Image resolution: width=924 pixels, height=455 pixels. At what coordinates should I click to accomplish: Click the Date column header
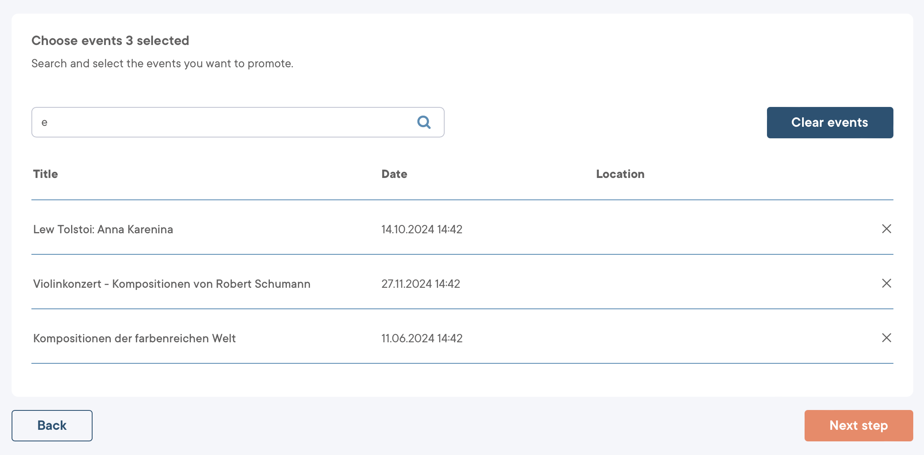coord(394,174)
